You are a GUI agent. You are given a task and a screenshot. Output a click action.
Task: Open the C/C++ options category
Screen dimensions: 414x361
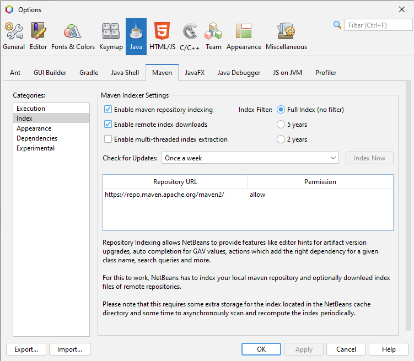[190, 36]
